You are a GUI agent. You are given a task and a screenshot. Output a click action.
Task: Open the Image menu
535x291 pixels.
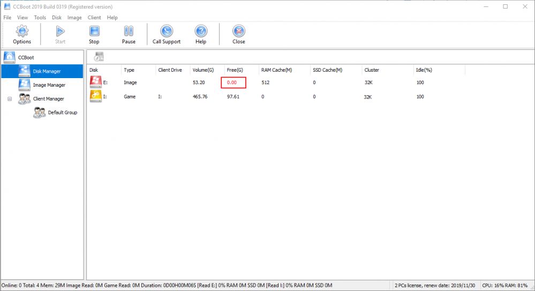coord(74,17)
